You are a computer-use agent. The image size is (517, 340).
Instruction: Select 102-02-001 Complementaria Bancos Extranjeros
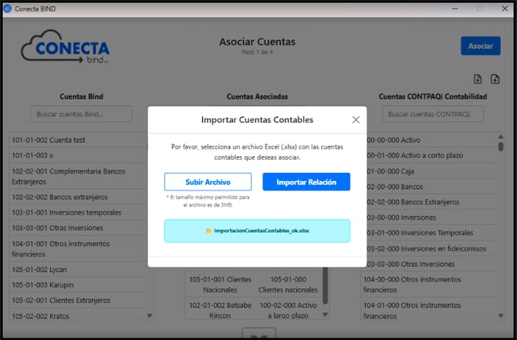tap(78, 177)
